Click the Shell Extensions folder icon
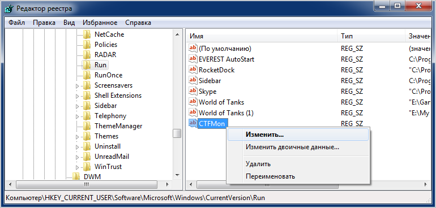 [x=87, y=96]
